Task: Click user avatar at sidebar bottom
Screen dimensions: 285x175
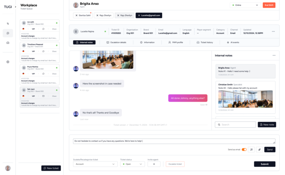Action: [x=8, y=168]
